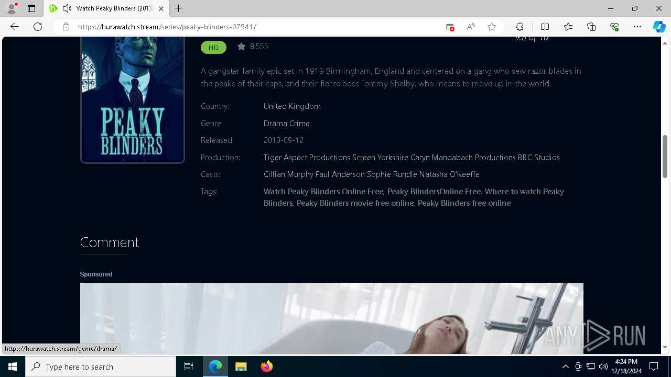The image size is (671, 377).
Task: Show hidden system tray icons
Action: pos(565,367)
